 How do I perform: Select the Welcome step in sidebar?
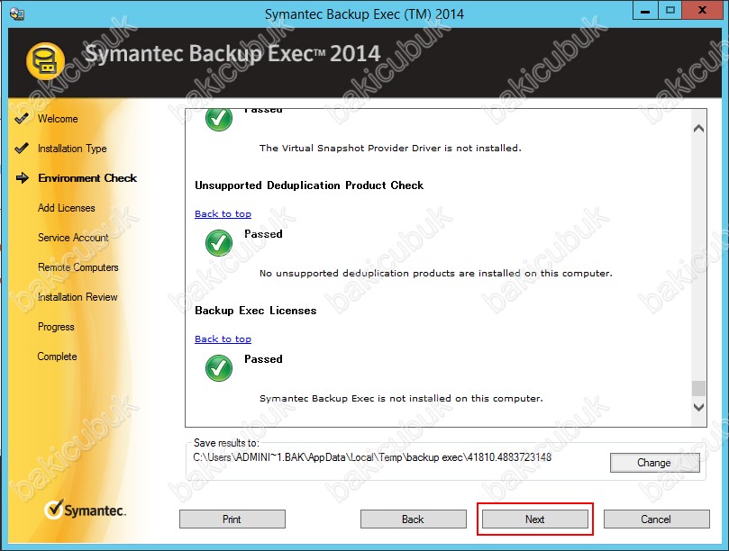58,119
